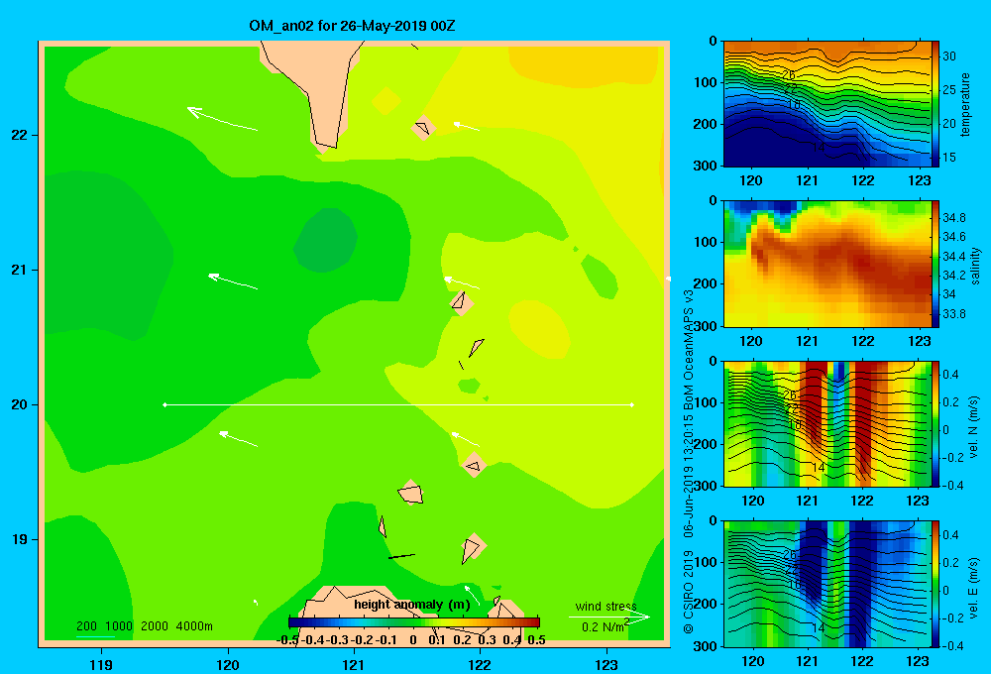Click the vertical CSIRO BoM OceanMAPS credit text

coord(689,462)
